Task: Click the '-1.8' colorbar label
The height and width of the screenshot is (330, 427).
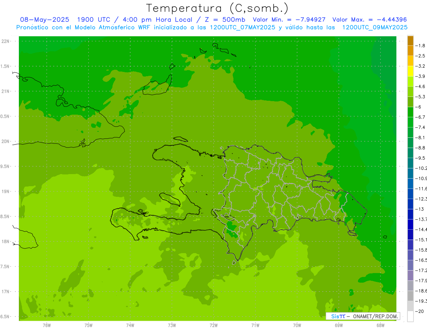Action: click(x=421, y=46)
